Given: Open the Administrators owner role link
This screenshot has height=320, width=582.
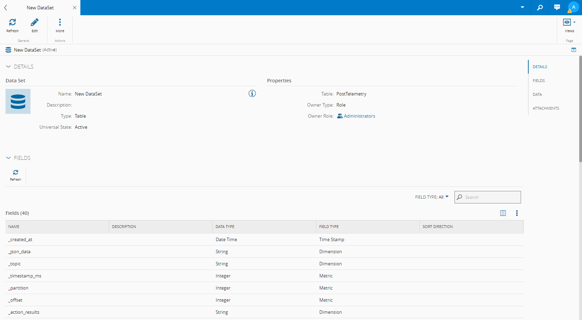Looking at the screenshot, I should click(x=359, y=116).
